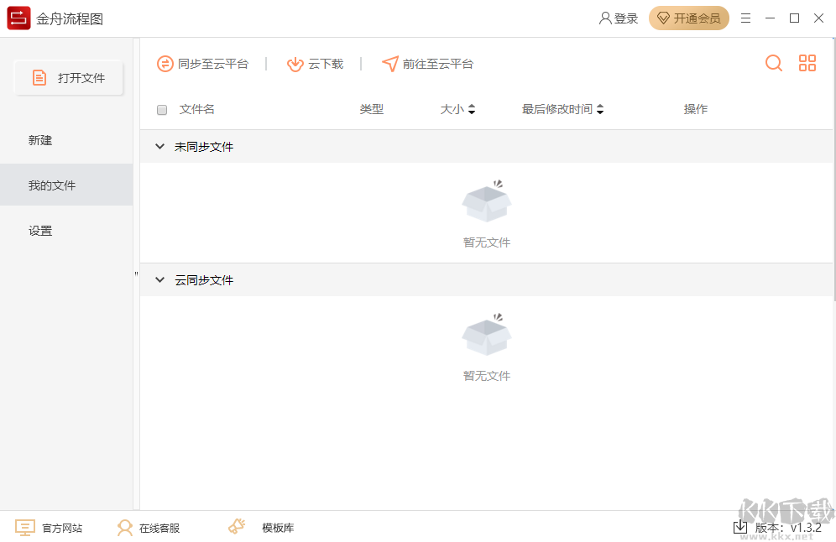The height and width of the screenshot is (542, 836).
Task: Click the 打开文件 button
Action: (68, 77)
